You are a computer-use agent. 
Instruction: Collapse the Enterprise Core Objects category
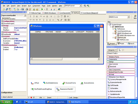click(x=108, y=77)
